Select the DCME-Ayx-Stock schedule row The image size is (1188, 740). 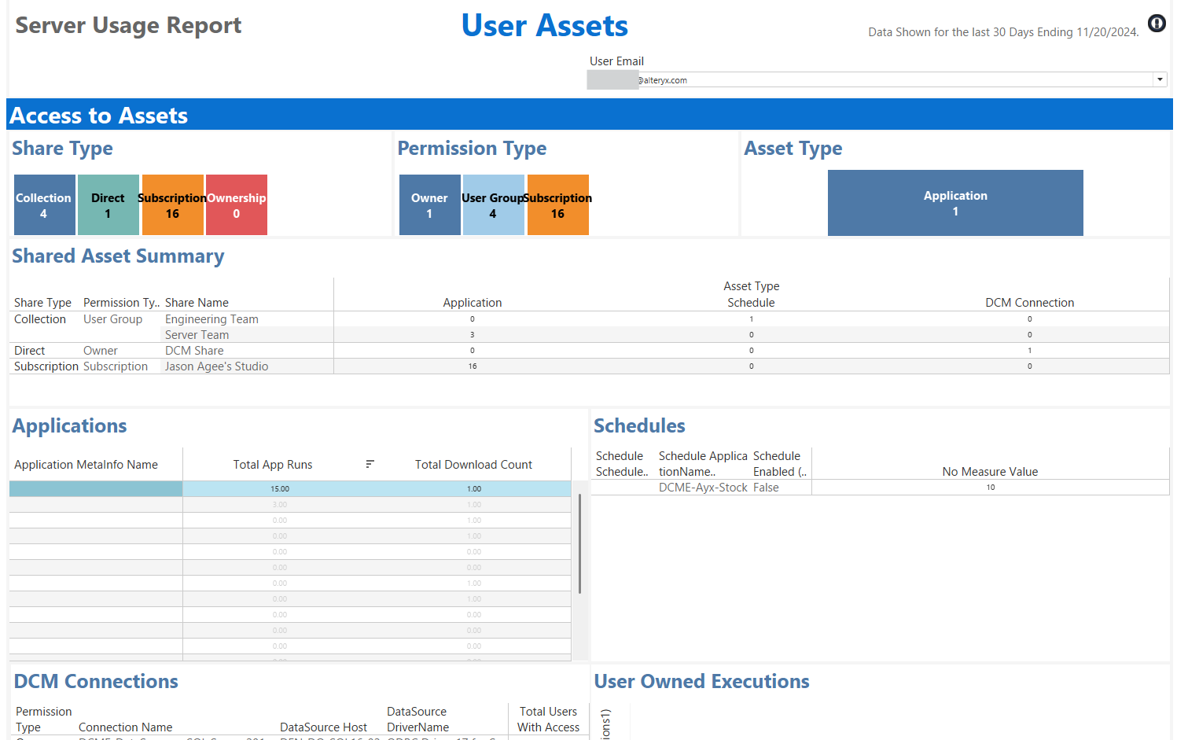coord(702,487)
